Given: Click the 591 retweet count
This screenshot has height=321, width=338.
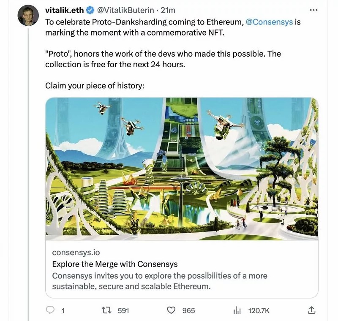Looking at the screenshot, I should pos(123,310).
